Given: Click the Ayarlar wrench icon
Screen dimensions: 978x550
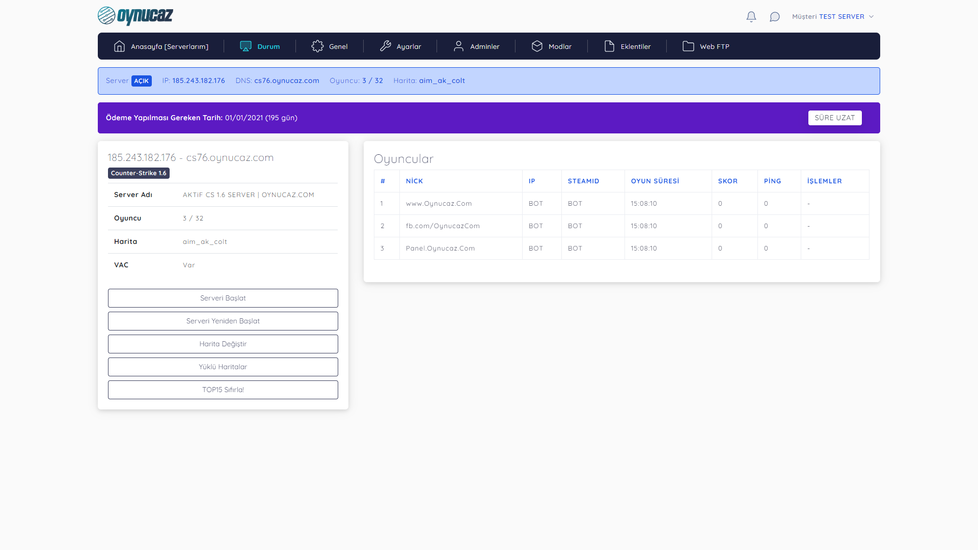Looking at the screenshot, I should coord(386,46).
